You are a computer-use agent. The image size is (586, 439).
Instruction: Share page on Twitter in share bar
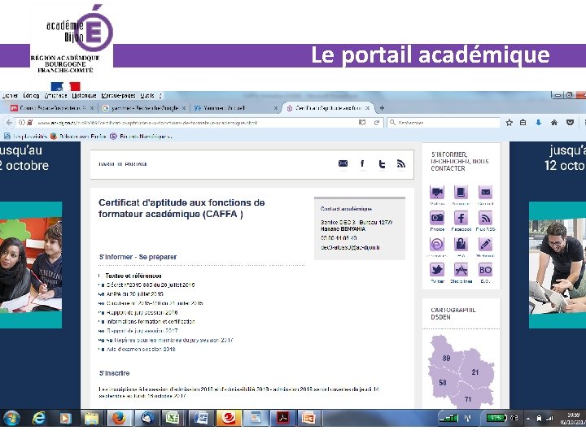pos(382,164)
